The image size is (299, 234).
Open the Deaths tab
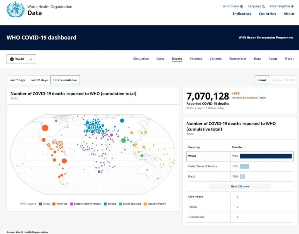click(177, 59)
